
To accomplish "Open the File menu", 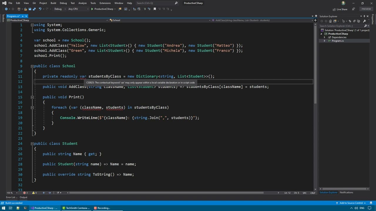I will [x=10, y=3].
